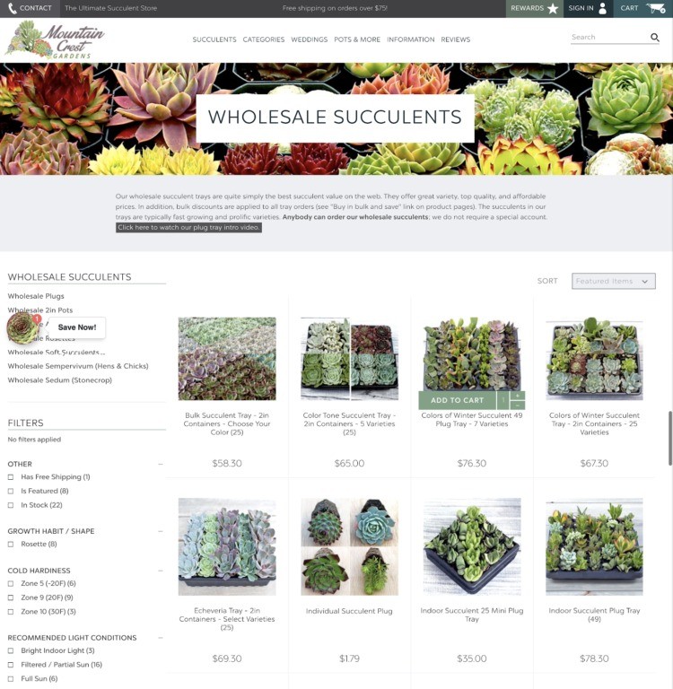Open Rewards via the star icon
The image size is (673, 689).
[553, 9]
